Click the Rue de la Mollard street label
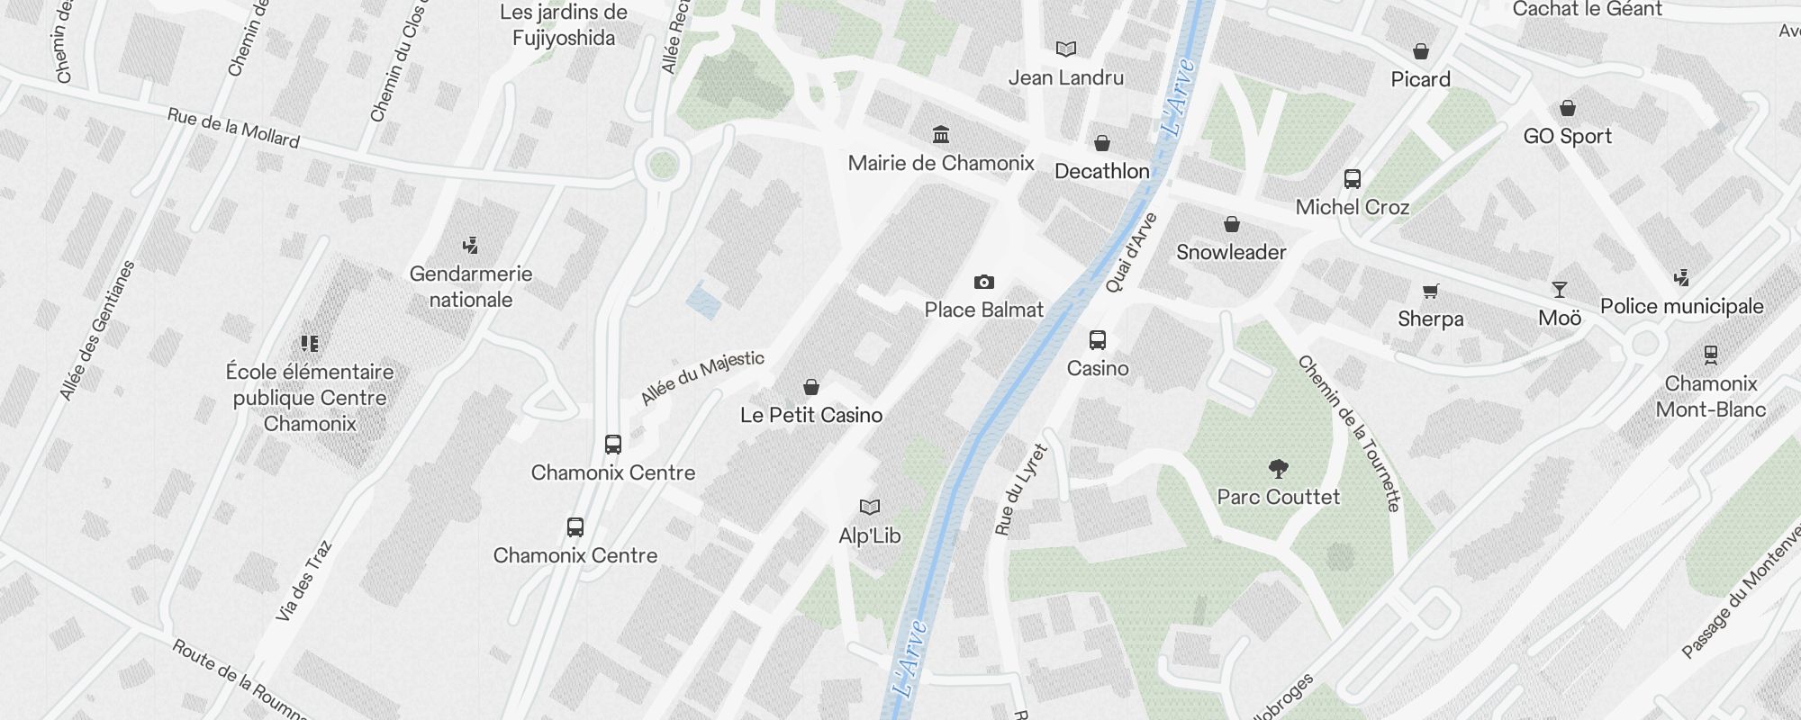Viewport: 1801px width, 720px height. coord(233,128)
